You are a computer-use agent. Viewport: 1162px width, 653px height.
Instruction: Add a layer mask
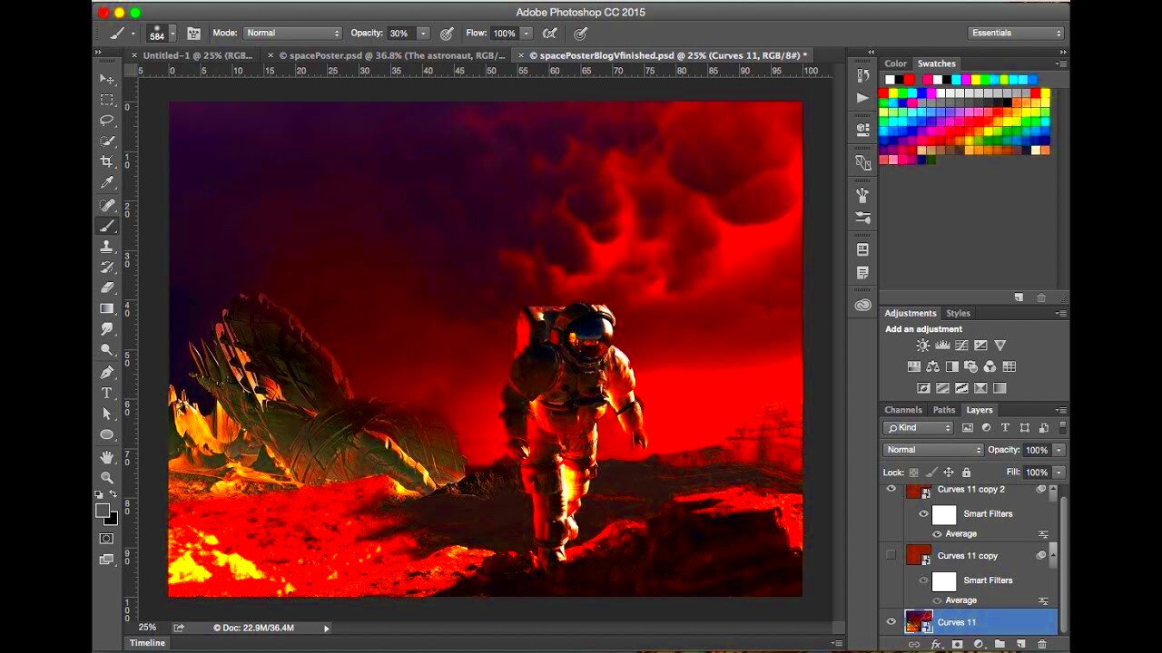(957, 644)
